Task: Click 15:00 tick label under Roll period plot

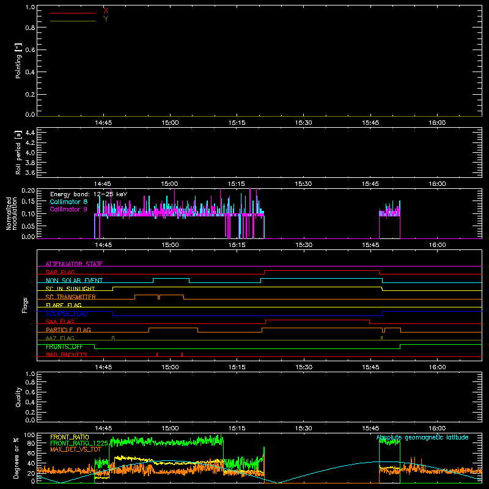Action: [169, 184]
